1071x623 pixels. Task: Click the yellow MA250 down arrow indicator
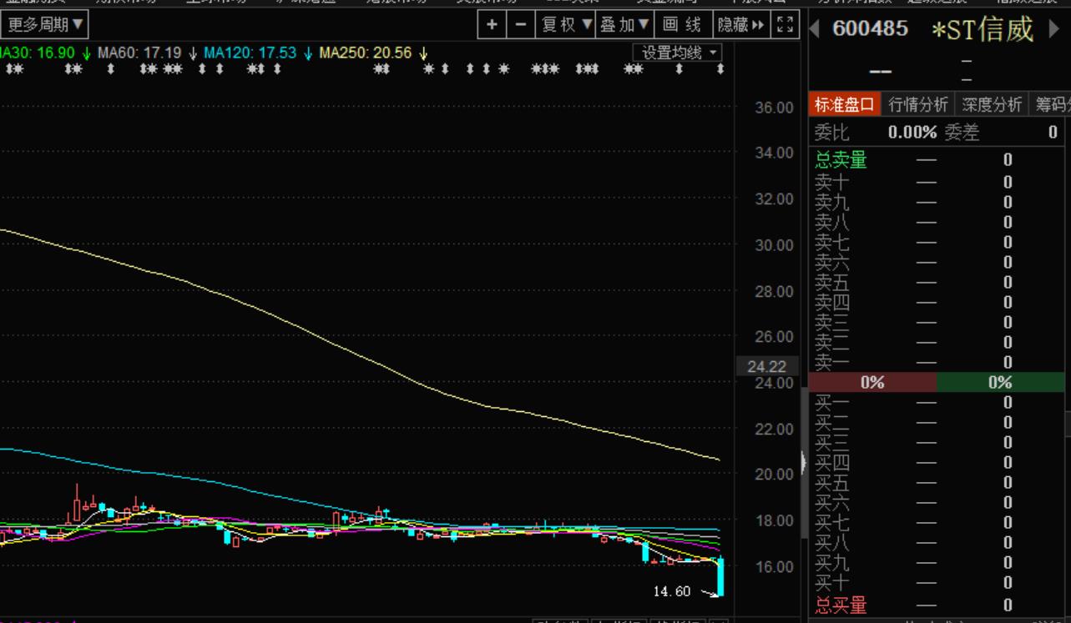(x=424, y=53)
